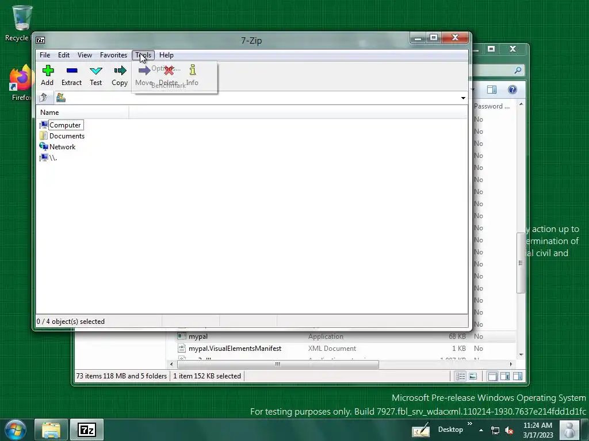
Task: Switch to thumbnail view icon in status bar
Action: coord(473,376)
